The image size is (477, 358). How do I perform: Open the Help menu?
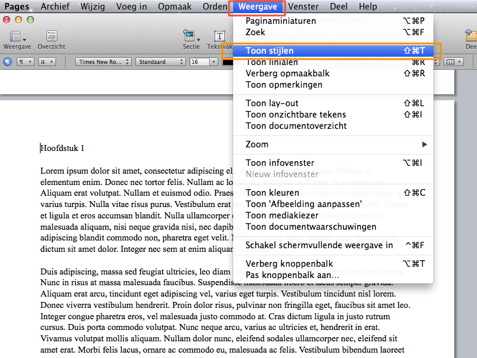tap(368, 7)
